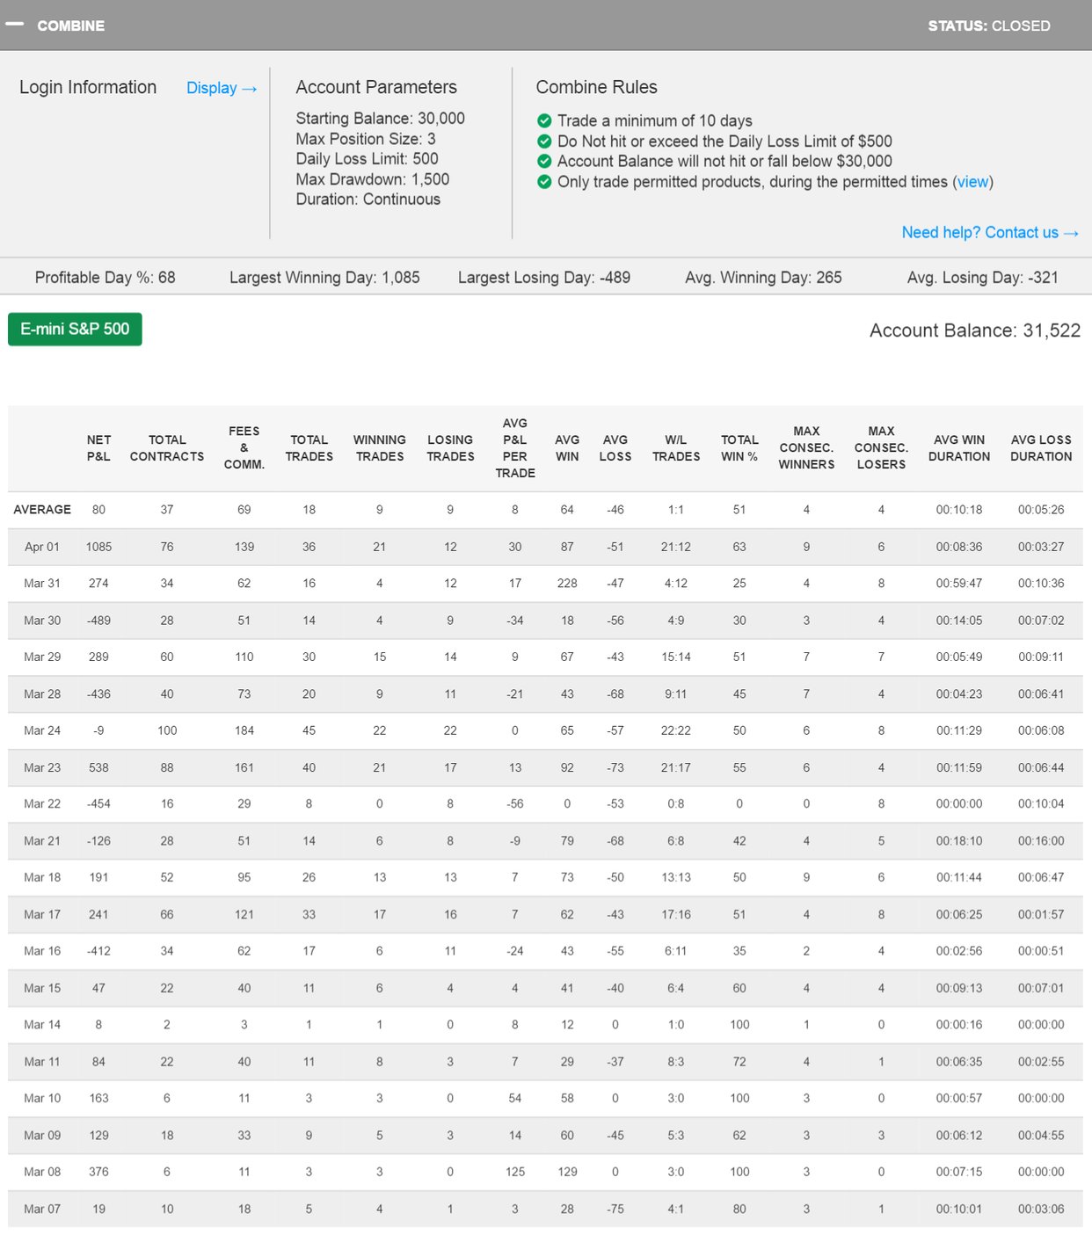The height and width of the screenshot is (1242, 1092).
Task: Select the Apr 01 row date
Action: tap(42, 547)
